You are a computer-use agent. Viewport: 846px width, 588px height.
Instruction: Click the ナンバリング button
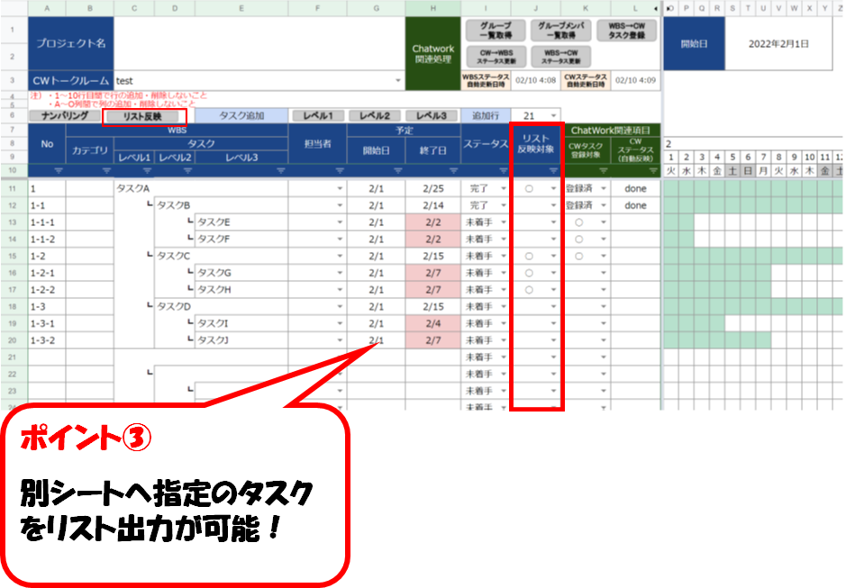pyautogui.click(x=65, y=115)
